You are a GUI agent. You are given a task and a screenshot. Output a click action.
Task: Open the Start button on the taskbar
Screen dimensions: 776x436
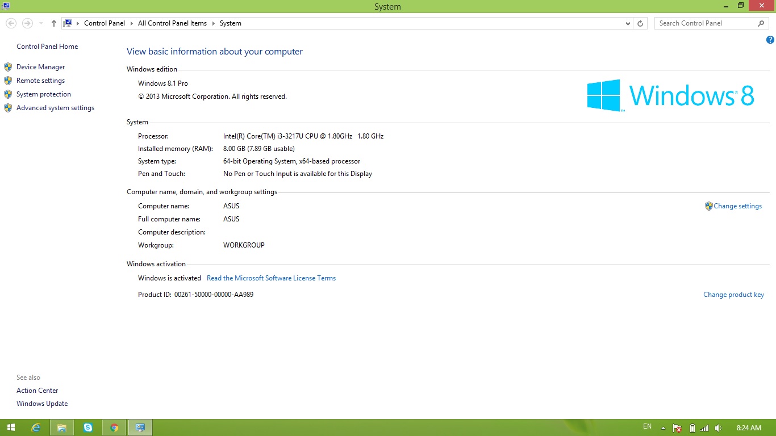click(11, 427)
